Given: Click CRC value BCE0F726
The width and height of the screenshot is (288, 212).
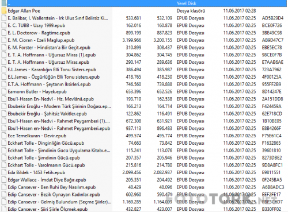Looking at the screenshot, I should coord(272,25).
